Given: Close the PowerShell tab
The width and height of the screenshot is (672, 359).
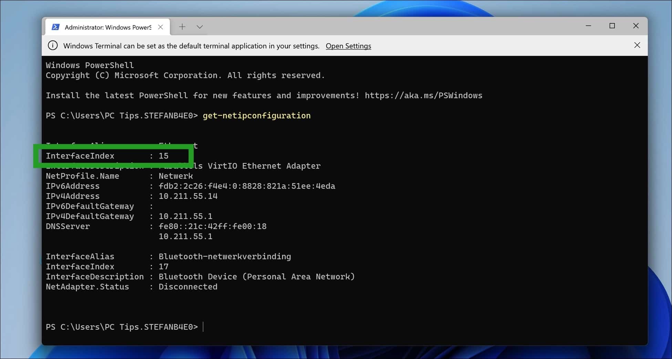Looking at the screenshot, I should point(160,27).
